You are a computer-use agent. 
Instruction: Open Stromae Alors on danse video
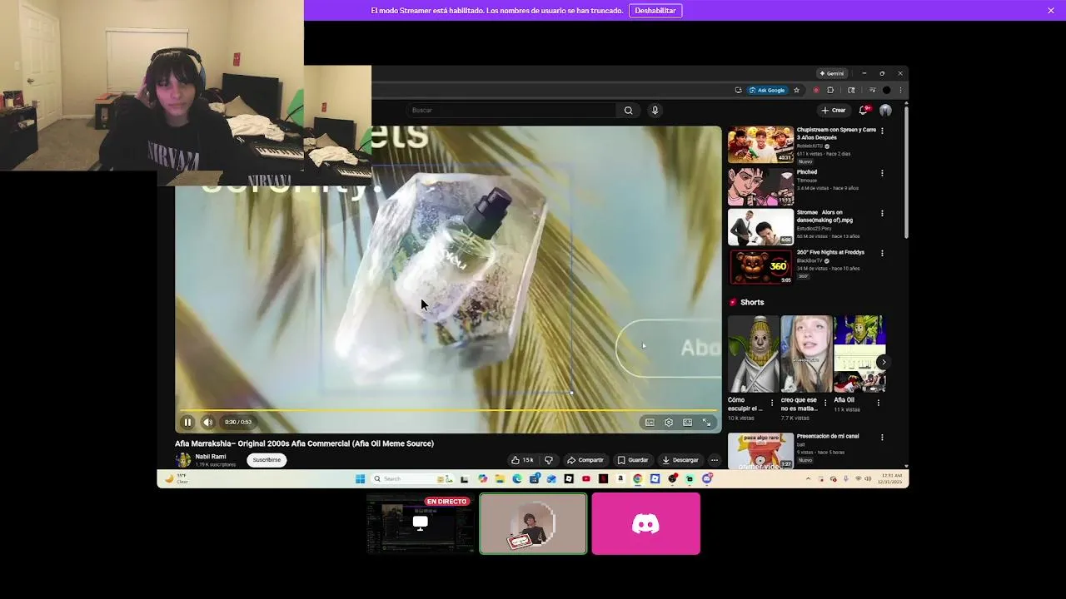coord(761,226)
